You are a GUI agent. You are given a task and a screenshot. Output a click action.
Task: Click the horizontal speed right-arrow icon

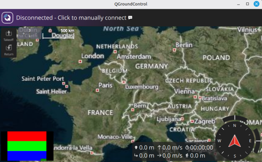(159, 156)
